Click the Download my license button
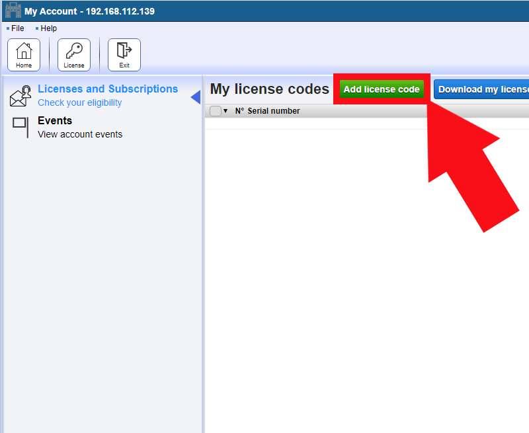Viewport: 529px width, 433px height. (481, 89)
